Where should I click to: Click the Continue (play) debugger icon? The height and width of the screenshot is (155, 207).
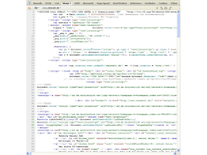[x=157, y=8]
